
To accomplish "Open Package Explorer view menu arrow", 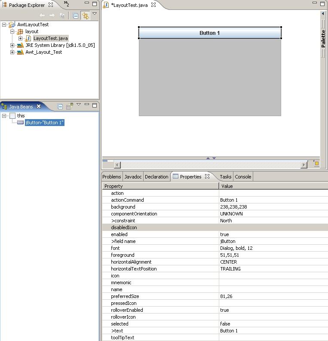I will tap(95, 14).
